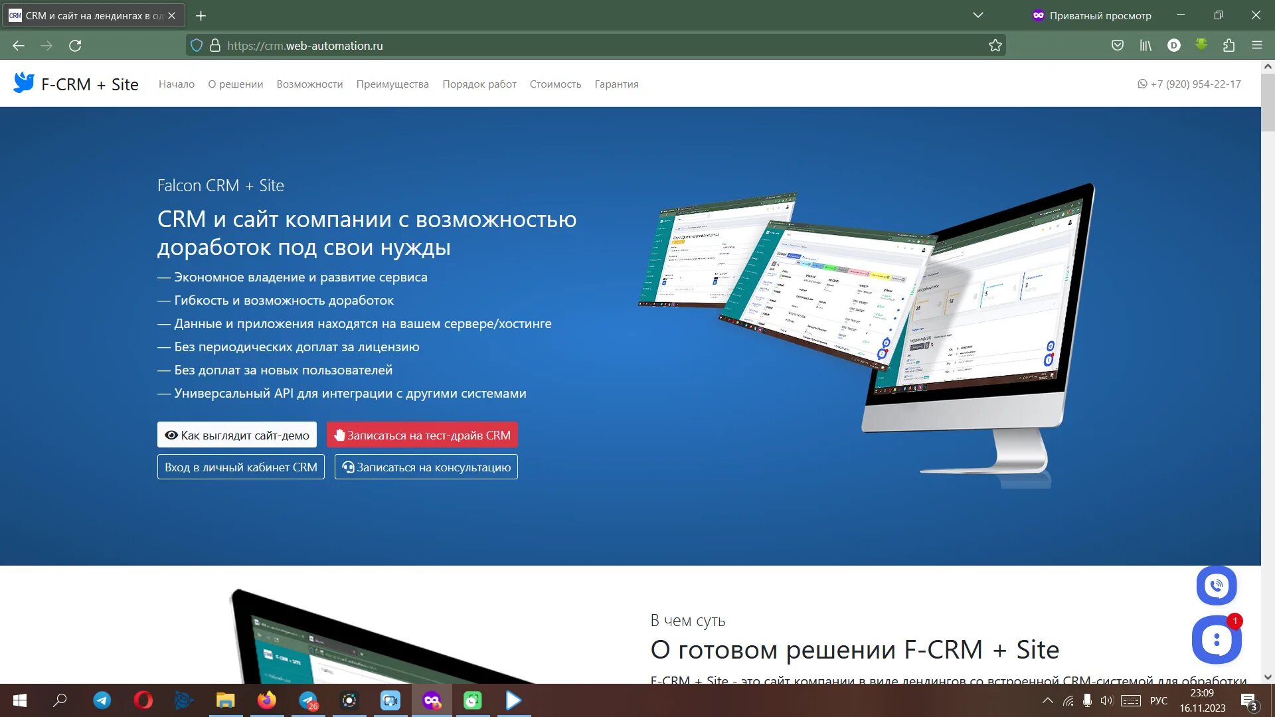Viewport: 1275px width, 717px height.
Task: Open the Firefox hamburger menu
Action: click(x=1257, y=45)
